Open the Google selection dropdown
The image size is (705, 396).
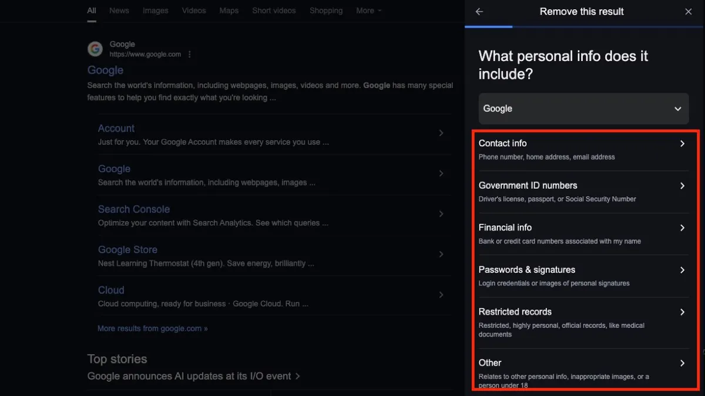(x=583, y=109)
